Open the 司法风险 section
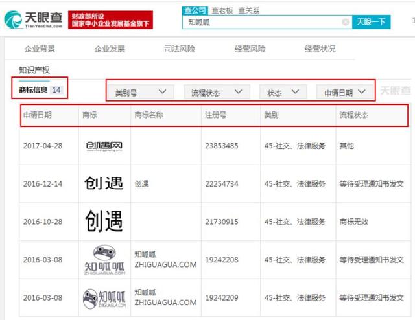The image size is (415, 320). click(x=180, y=49)
